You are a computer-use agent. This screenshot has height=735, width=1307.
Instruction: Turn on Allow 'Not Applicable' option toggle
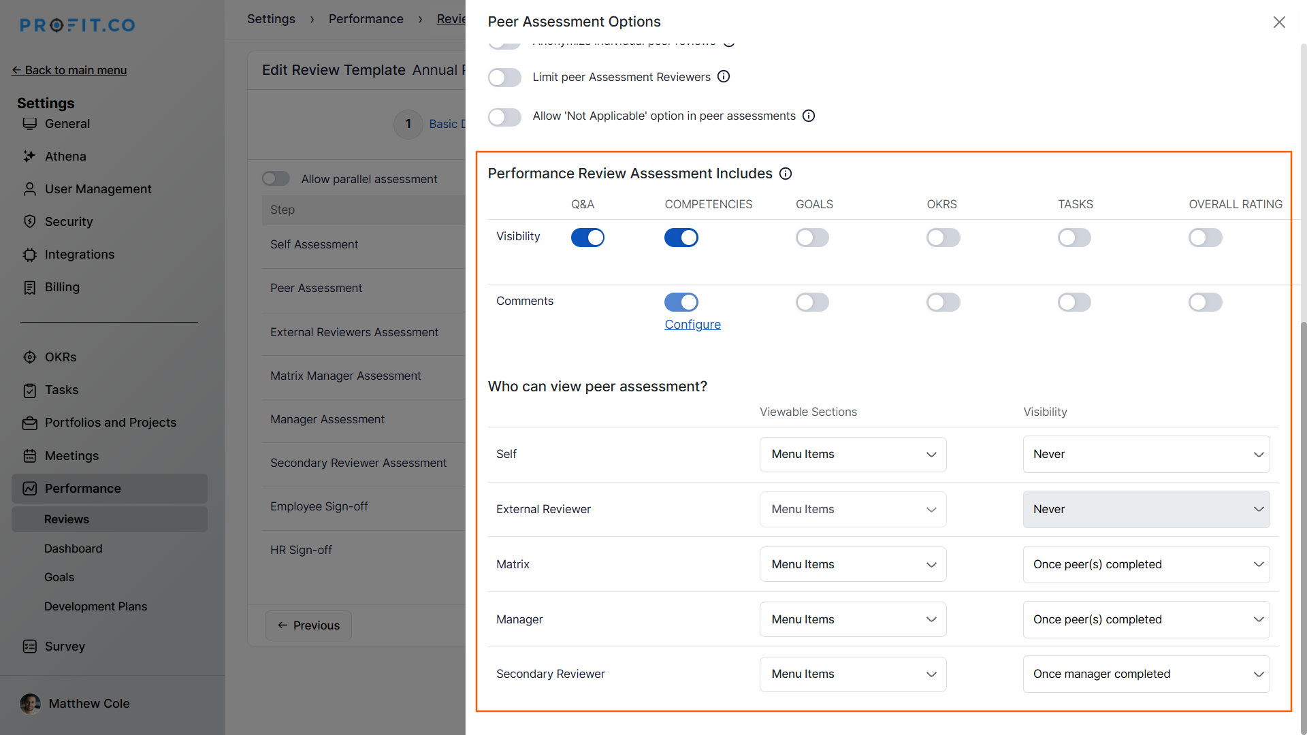(504, 117)
